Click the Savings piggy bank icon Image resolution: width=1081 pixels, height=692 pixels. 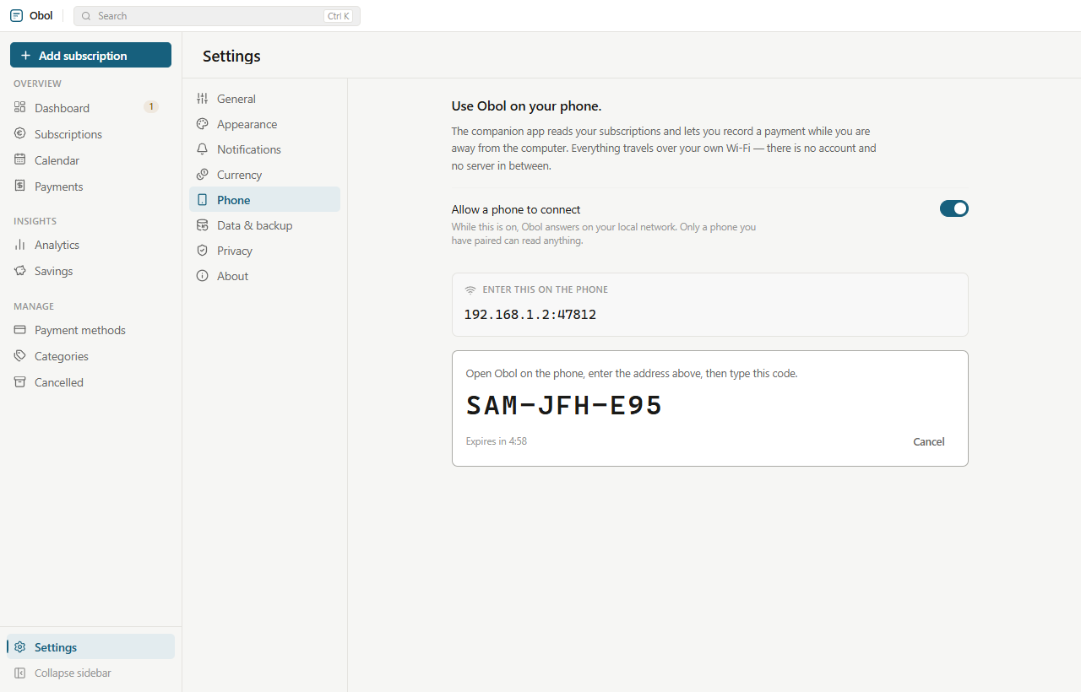point(19,270)
